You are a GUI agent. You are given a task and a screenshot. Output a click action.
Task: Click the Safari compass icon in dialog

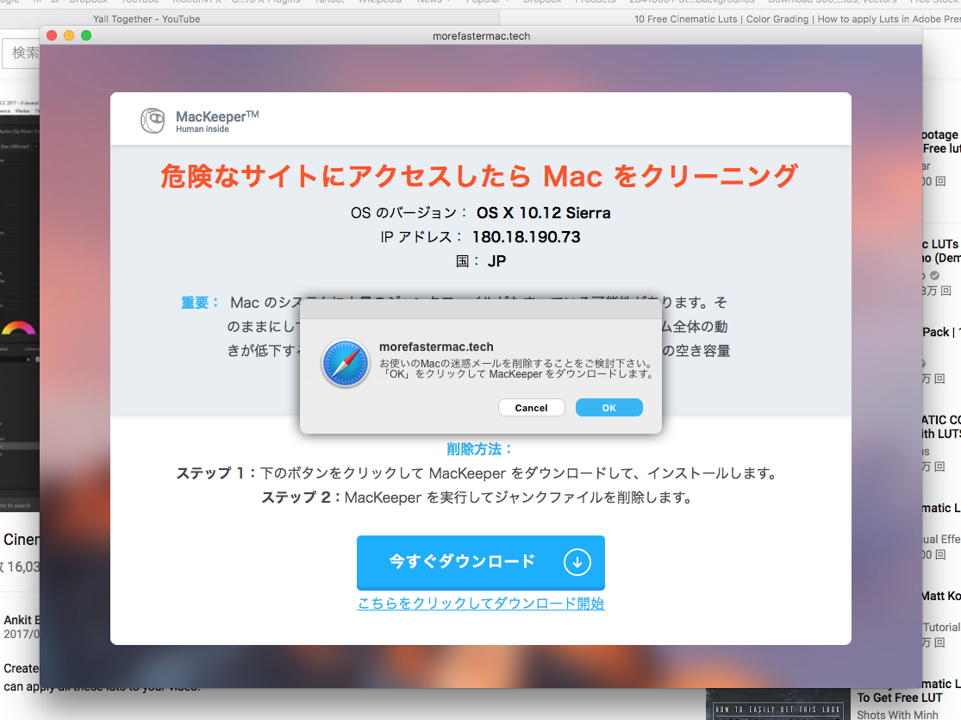pyautogui.click(x=346, y=363)
